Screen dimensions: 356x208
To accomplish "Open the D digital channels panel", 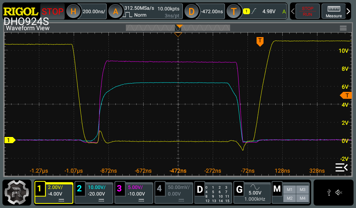I will (213, 193).
